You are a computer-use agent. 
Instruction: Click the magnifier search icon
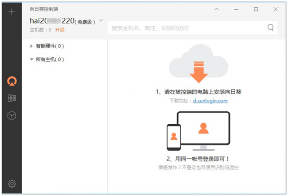coord(270,28)
